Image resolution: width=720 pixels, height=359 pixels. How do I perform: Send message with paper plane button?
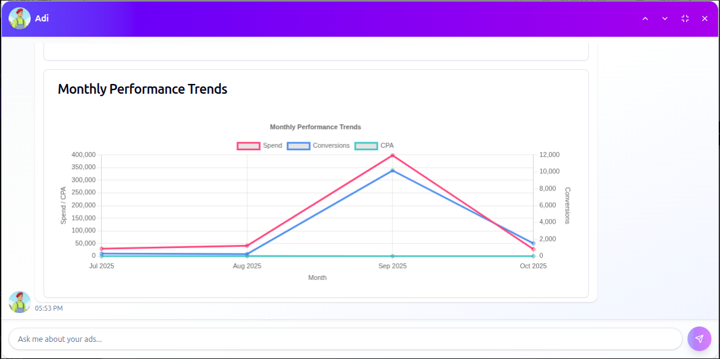[x=699, y=338]
